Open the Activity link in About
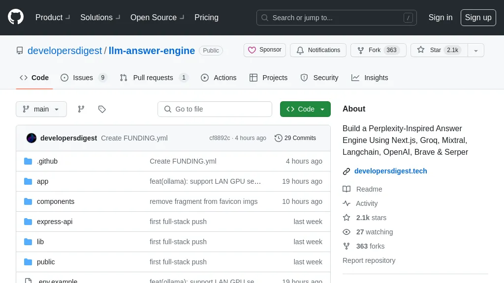The height and width of the screenshot is (283, 504). coord(367,203)
